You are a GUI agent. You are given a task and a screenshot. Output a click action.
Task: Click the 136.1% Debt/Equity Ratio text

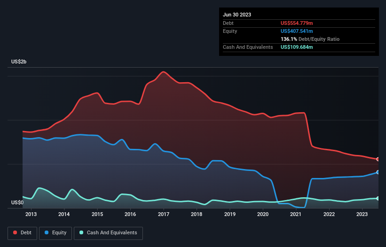tap(310, 39)
